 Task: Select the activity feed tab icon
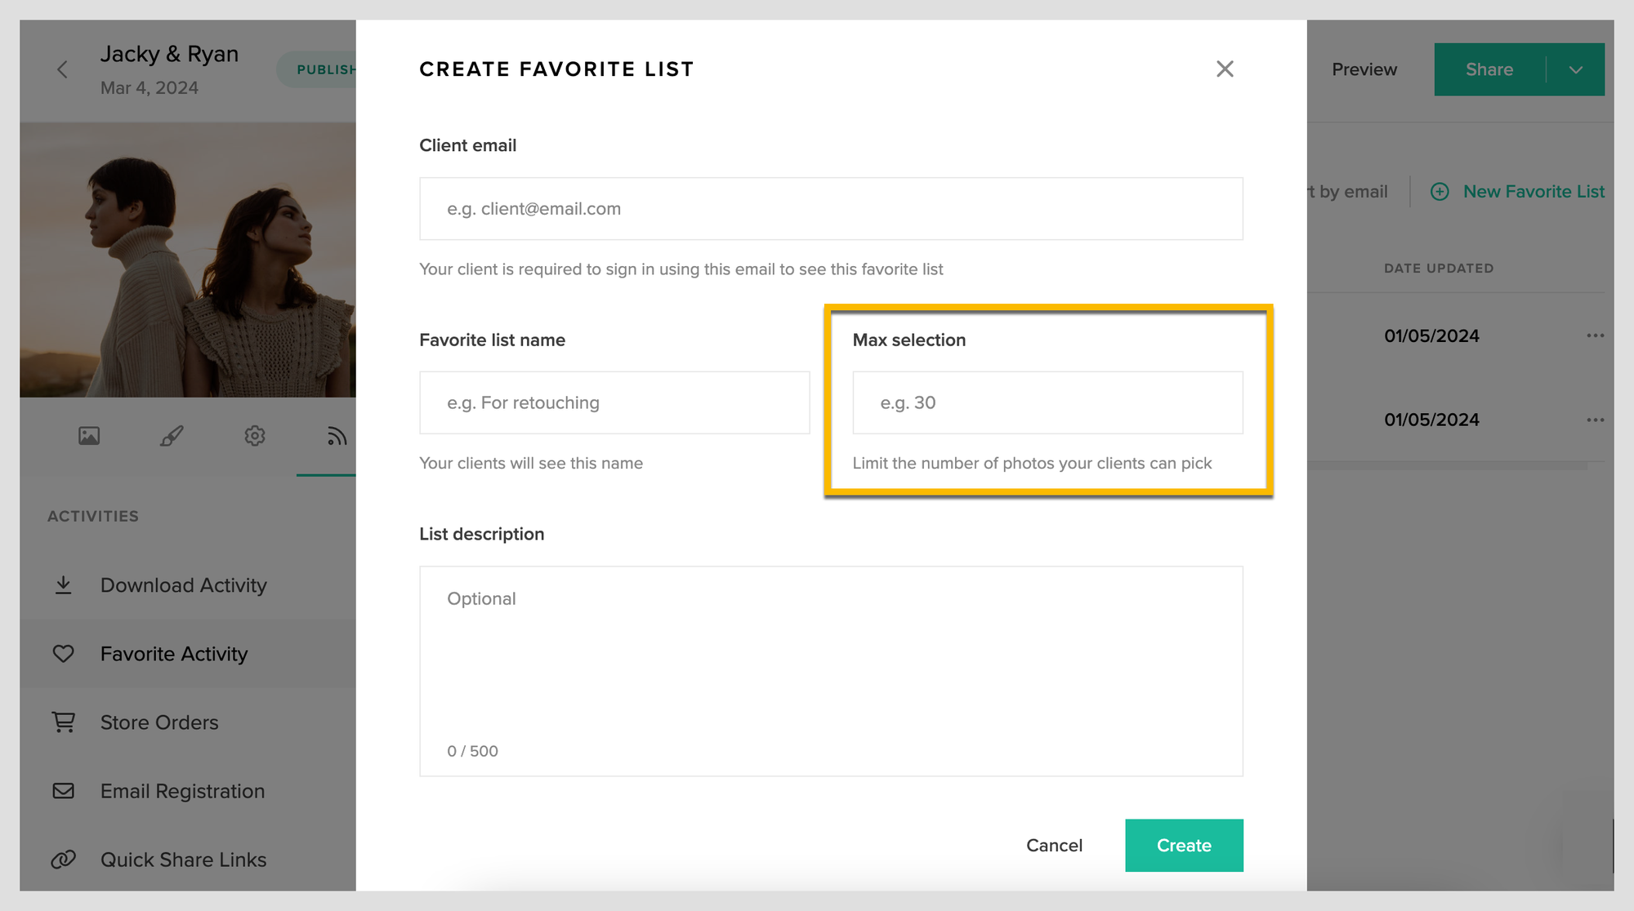(x=336, y=437)
